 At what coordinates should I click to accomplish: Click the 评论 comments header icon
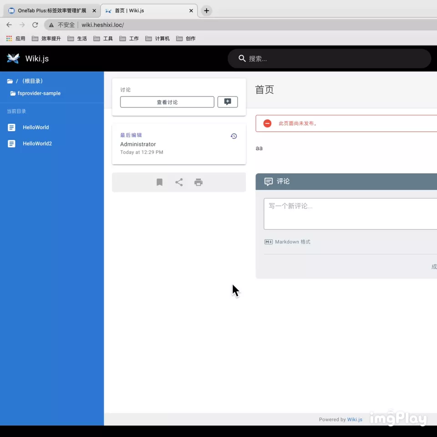[x=269, y=182]
